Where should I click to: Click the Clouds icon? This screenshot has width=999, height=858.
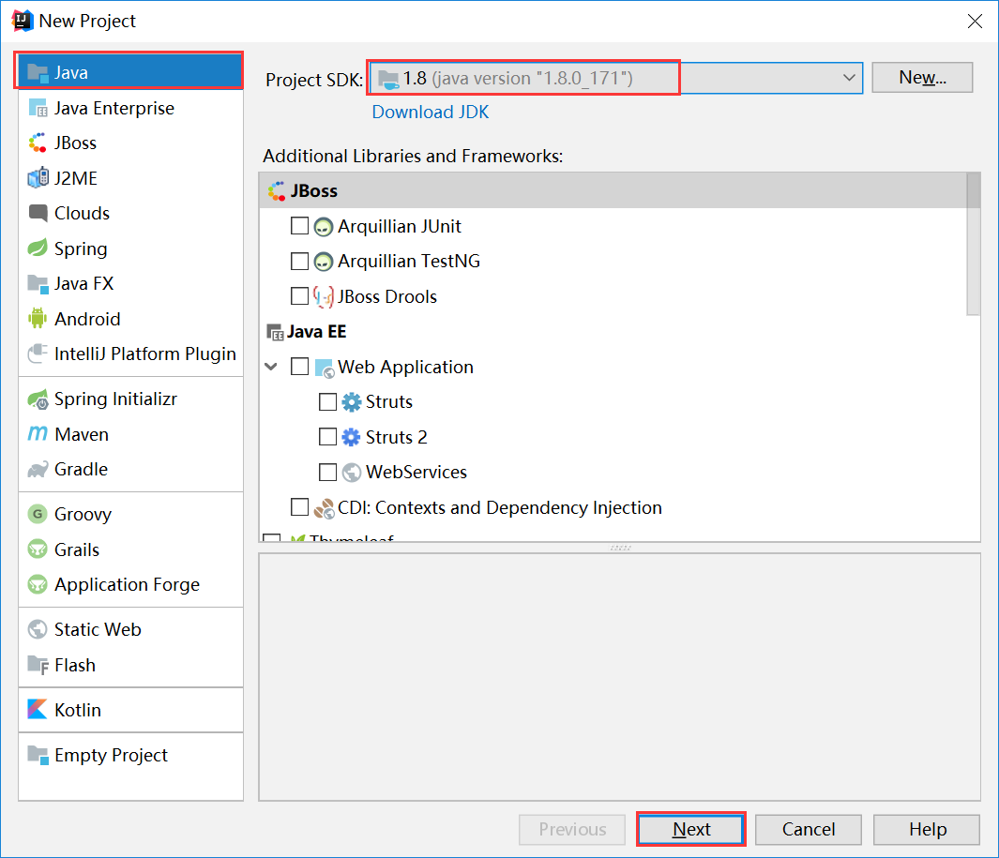tap(38, 213)
